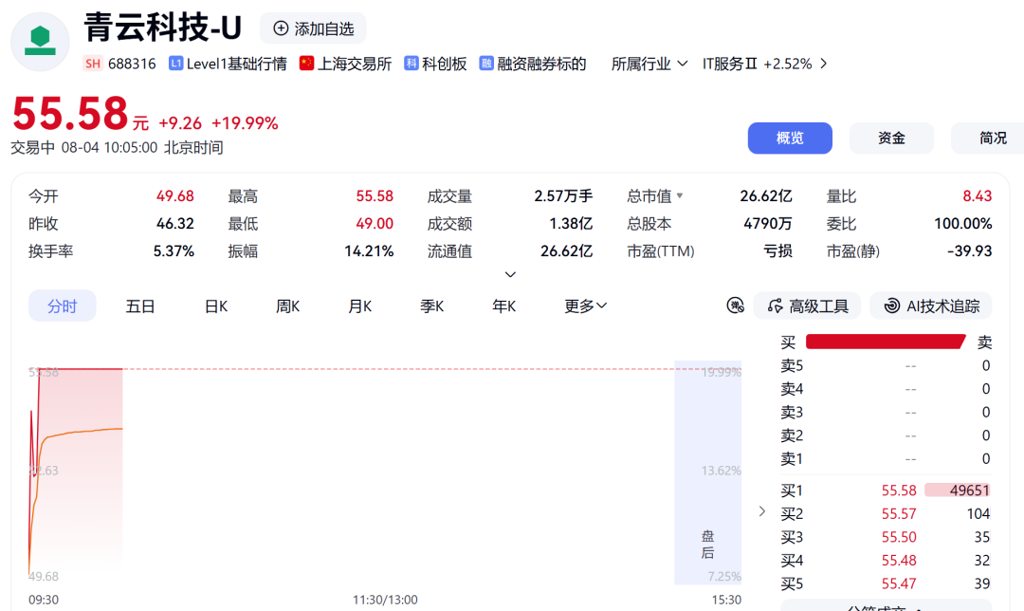
Task: Switch to the 概览 tab
Action: [790, 138]
